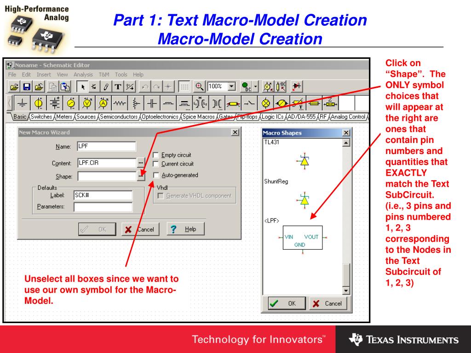Click the Paste toolbar icon
The width and height of the screenshot is (471, 353).
click(x=65, y=87)
